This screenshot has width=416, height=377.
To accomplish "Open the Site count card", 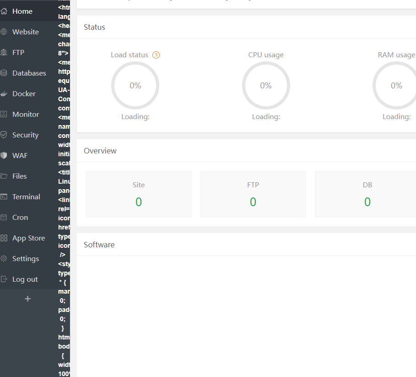I will (x=138, y=194).
